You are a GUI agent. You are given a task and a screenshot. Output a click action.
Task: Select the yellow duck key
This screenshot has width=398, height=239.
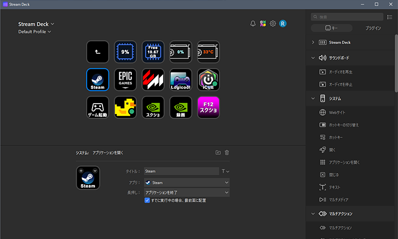125,108
